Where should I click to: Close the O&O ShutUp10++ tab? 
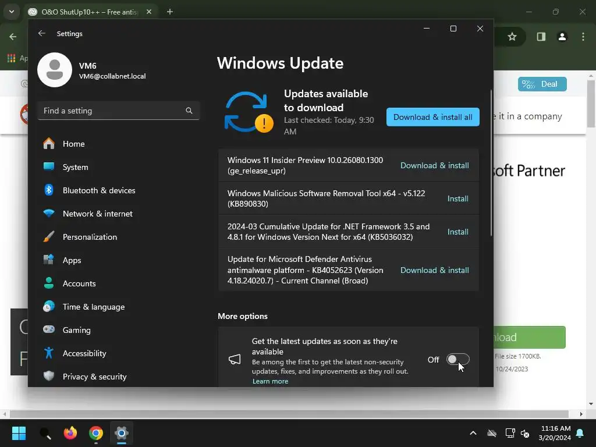point(149,12)
